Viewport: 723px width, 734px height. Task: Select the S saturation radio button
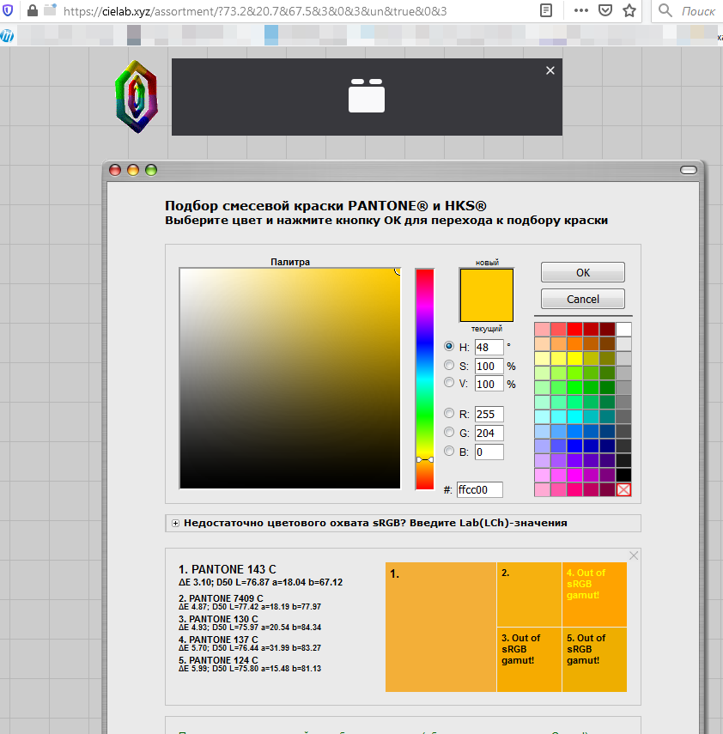pyautogui.click(x=449, y=365)
